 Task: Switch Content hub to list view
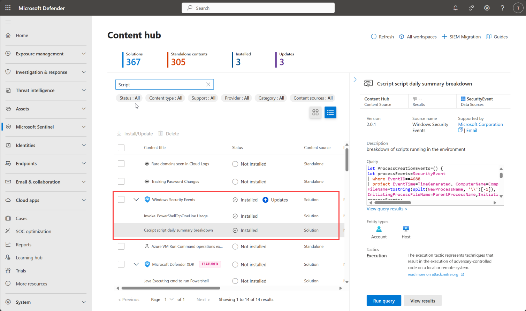[330, 112]
